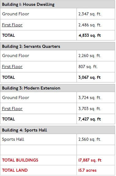Image resolution: width=116 pixels, height=176 pixels.
Task: Select the 7,427 sq. ft total
Action: click(90, 119)
